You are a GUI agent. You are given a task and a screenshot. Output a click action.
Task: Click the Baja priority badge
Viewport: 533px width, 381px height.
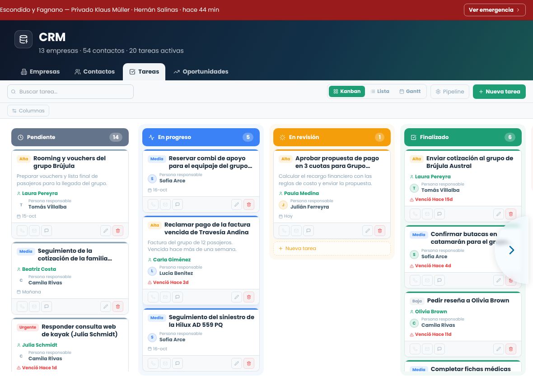(417, 301)
